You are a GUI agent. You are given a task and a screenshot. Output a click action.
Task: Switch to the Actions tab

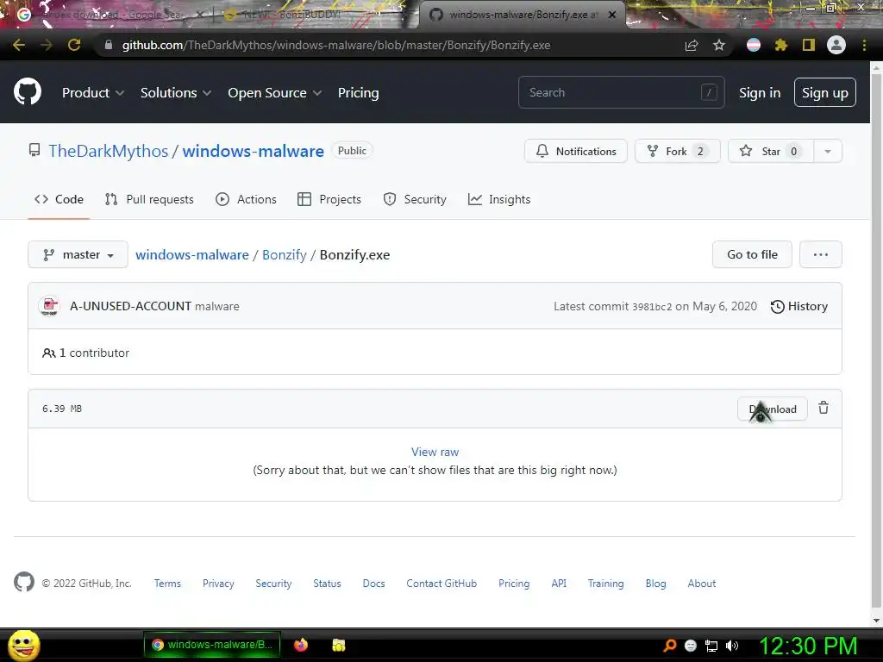pyautogui.click(x=246, y=199)
